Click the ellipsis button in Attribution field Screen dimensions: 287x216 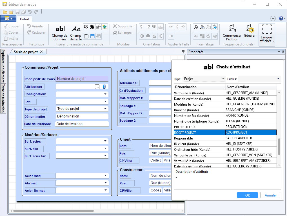point(97,87)
